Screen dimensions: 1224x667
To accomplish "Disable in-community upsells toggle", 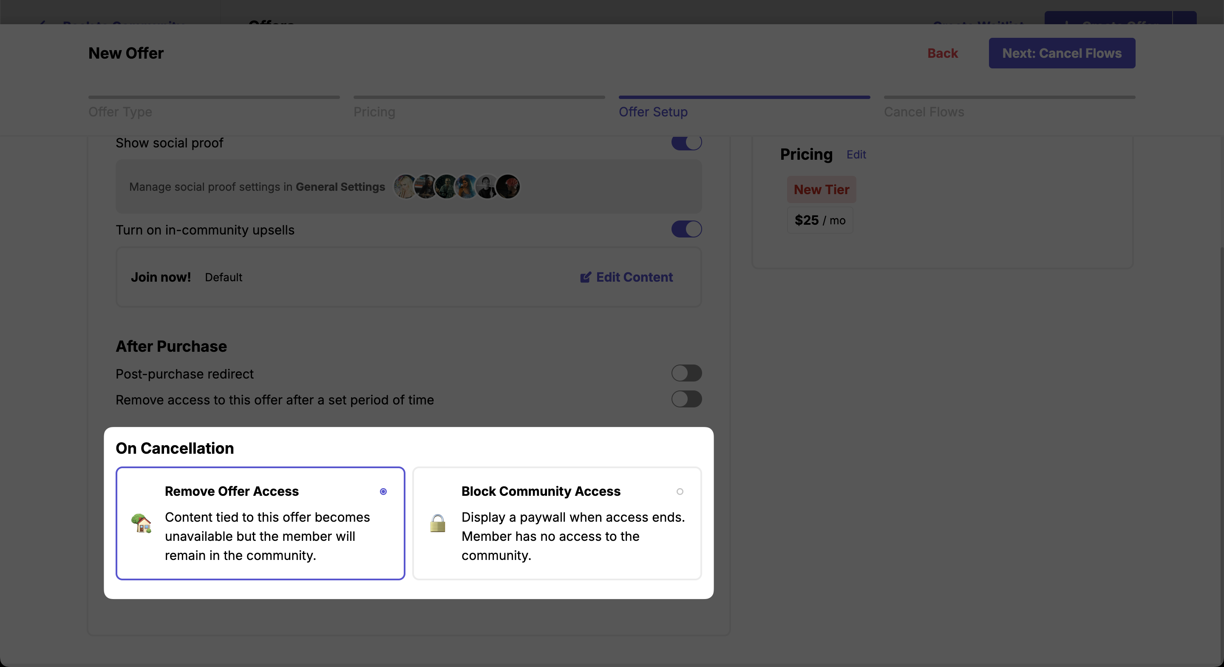I will [x=686, y=229].
